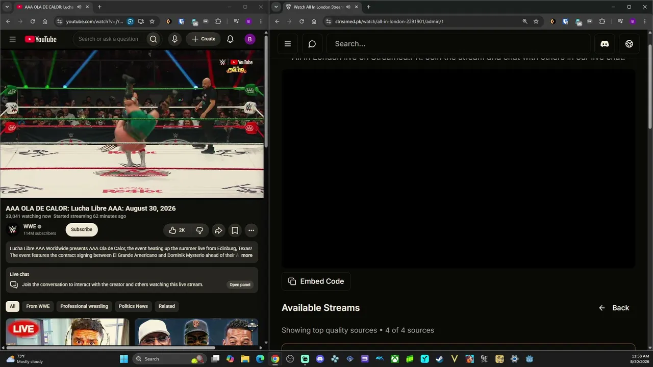Open more actions menu under the video
The height and width of the screenshot is (367, 653).
pyautogui.click(x=251, y=230)
